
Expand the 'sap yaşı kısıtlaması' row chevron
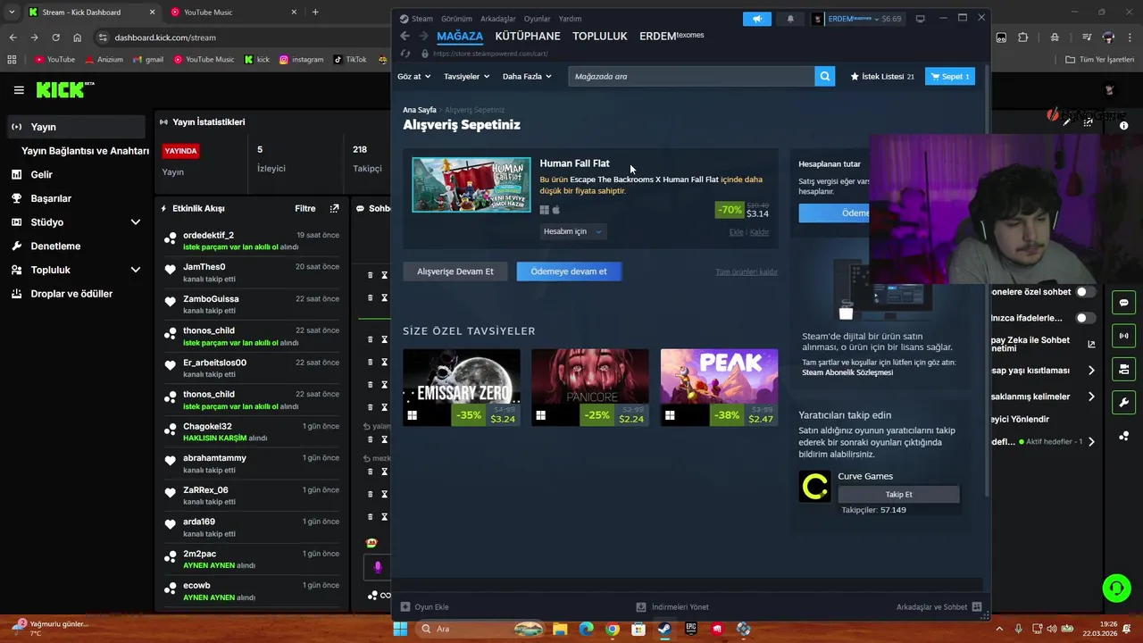(1091, 371)
